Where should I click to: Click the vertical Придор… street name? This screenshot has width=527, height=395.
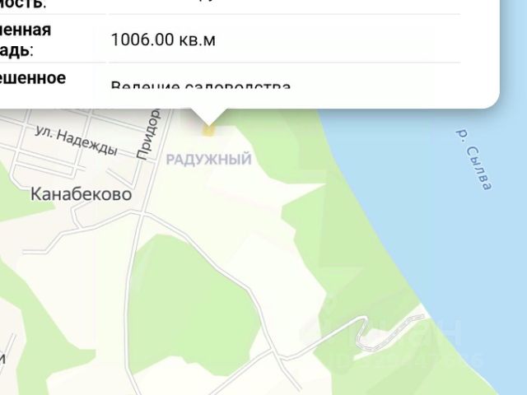coord(148,134)
